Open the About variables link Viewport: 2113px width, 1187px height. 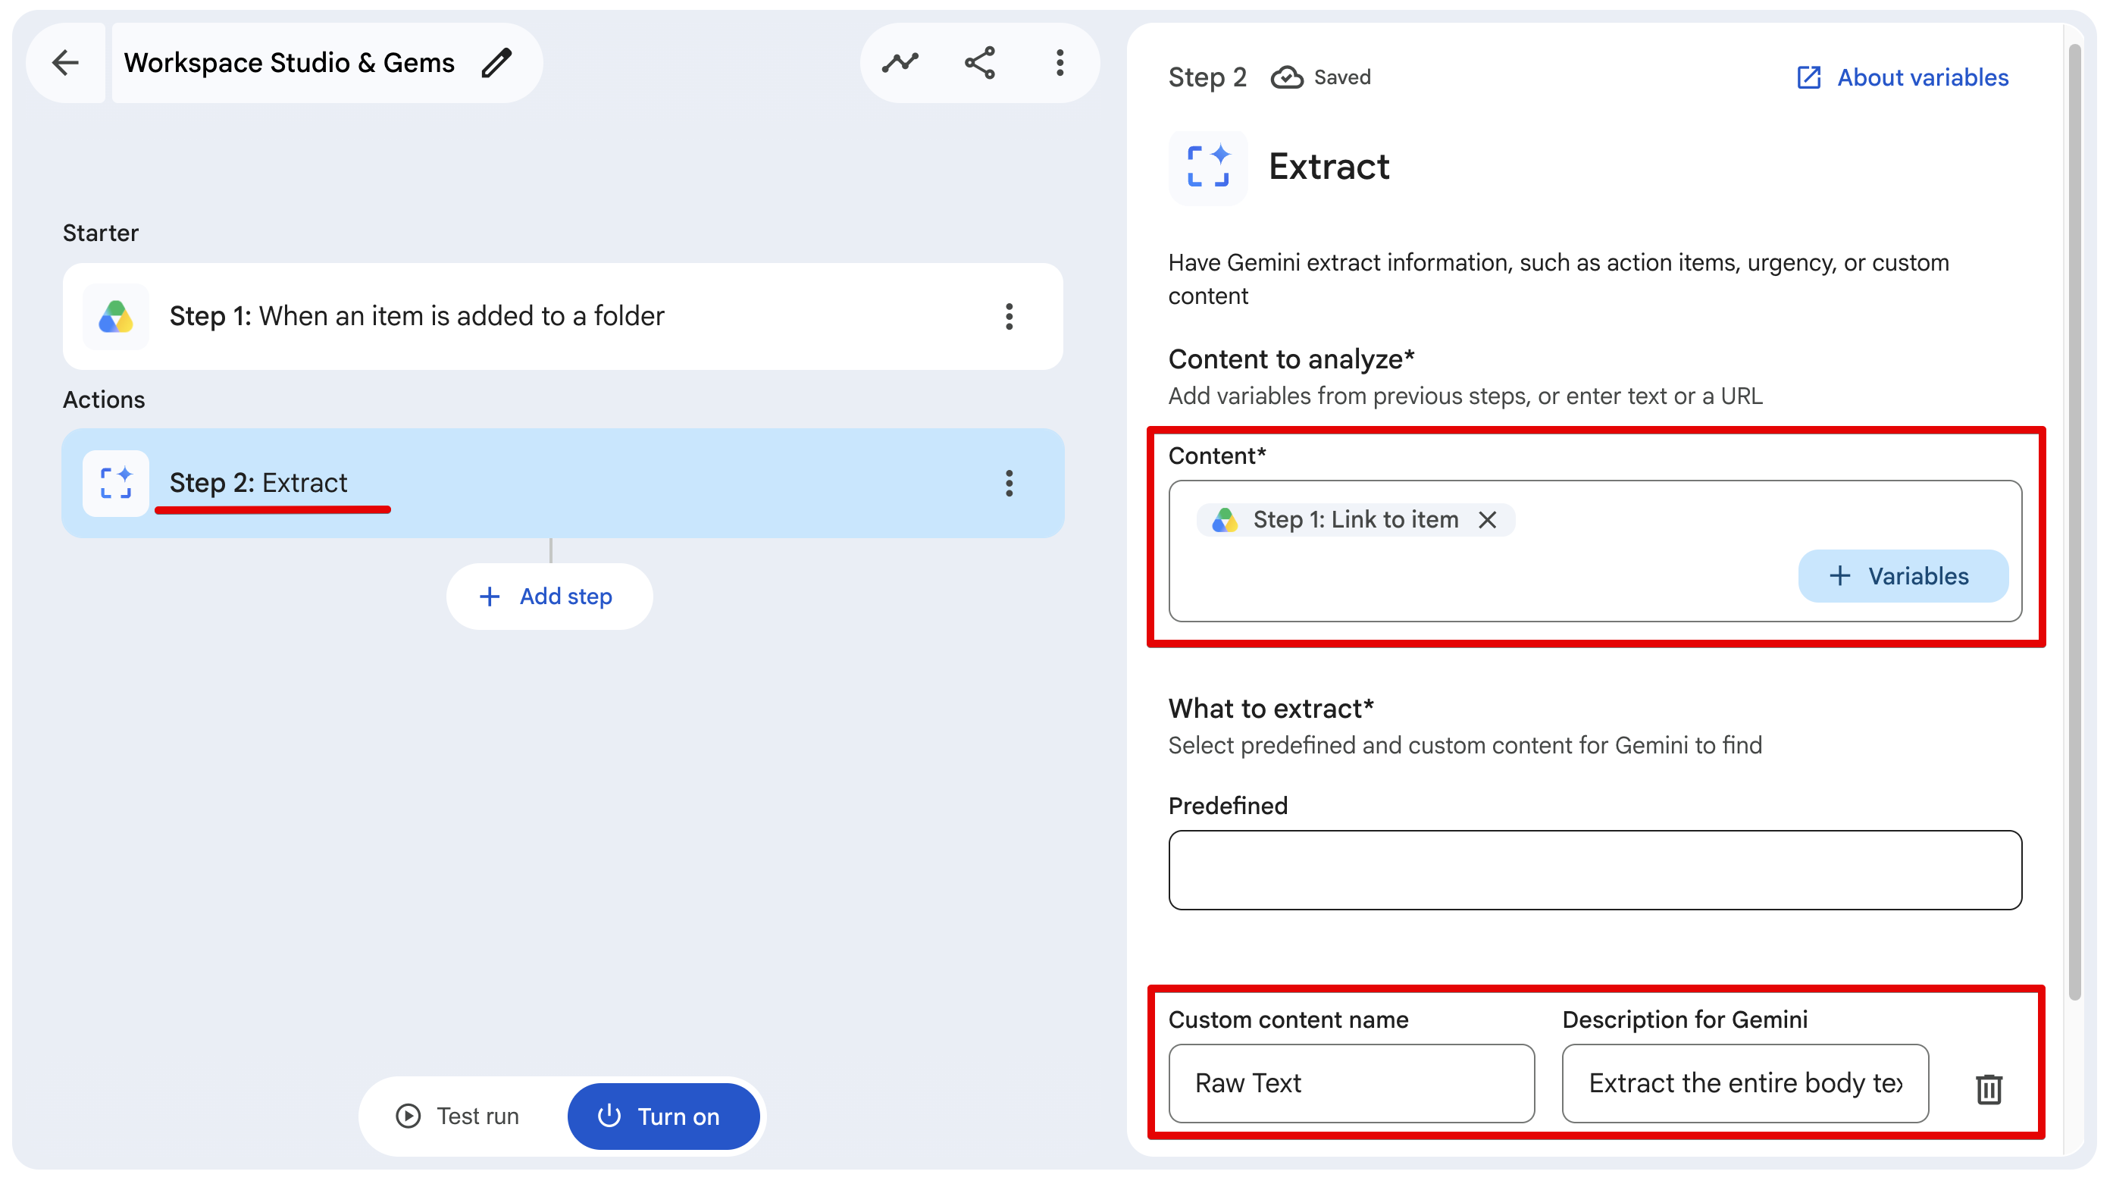pyautogui.click(x=1902, y=77)
